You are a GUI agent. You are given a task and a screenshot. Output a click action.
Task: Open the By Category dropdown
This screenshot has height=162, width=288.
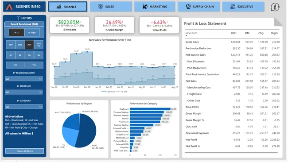(23, 107)
